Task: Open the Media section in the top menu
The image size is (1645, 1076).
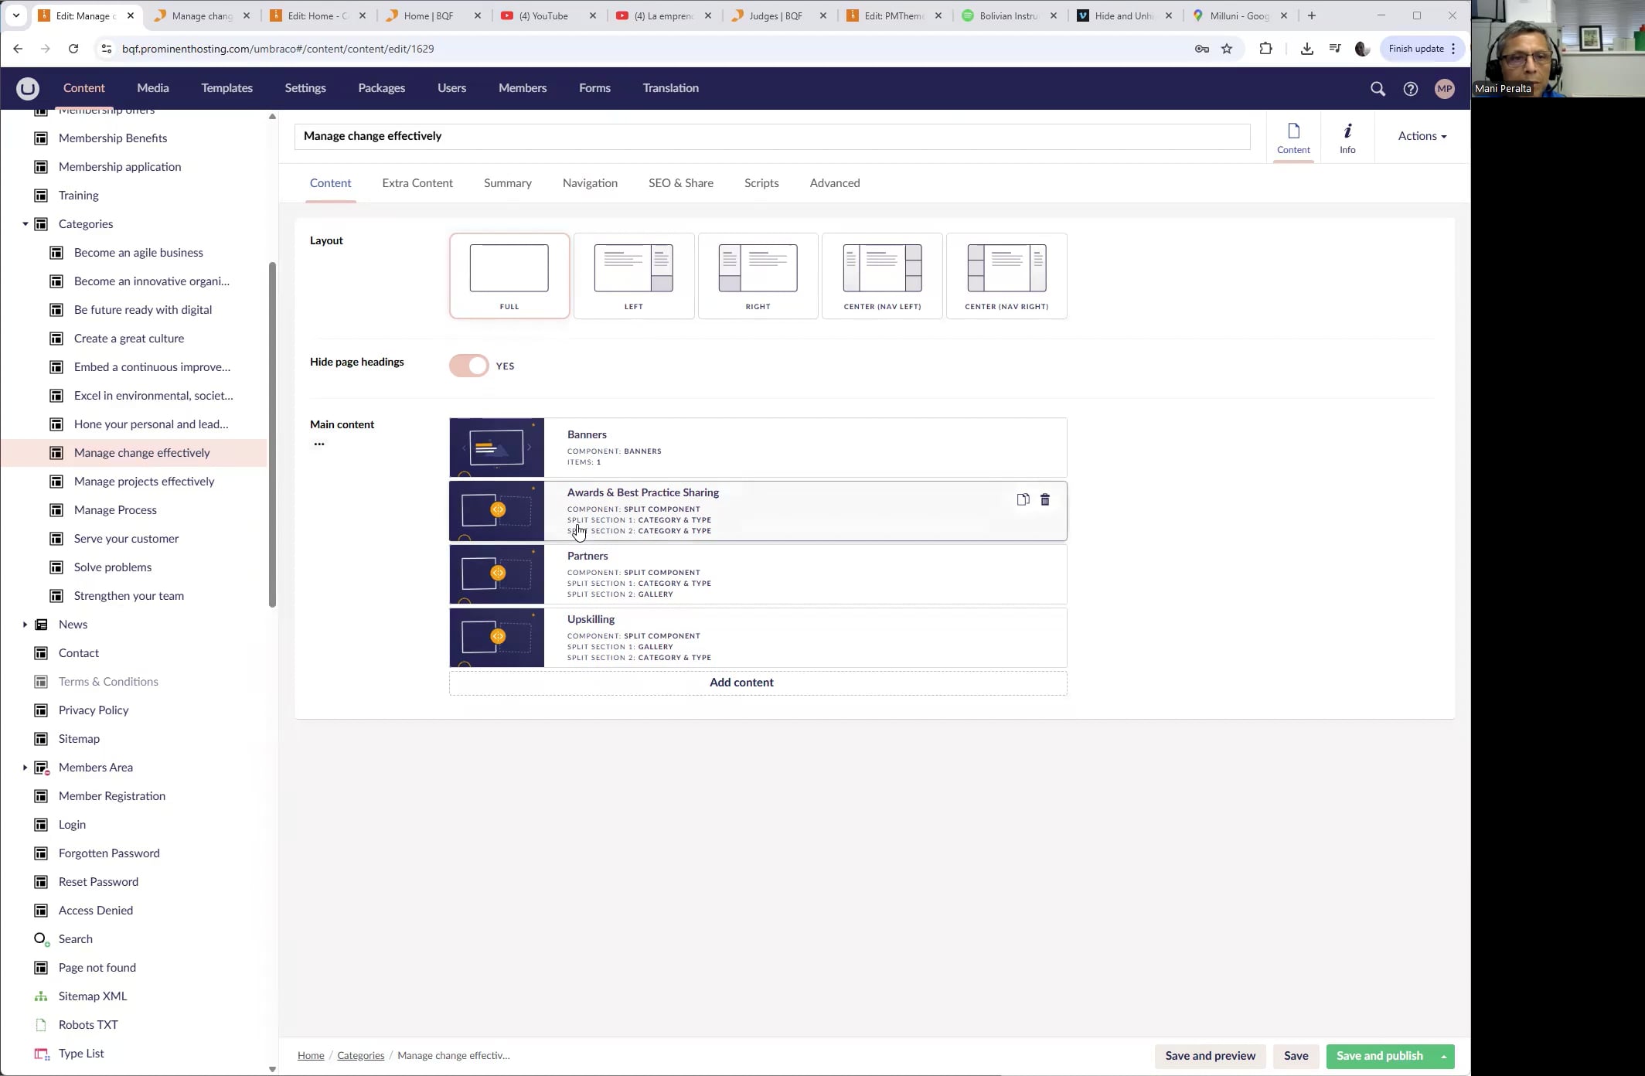Action: coord(153,88)
